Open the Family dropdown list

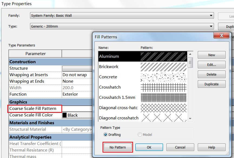point(211,15)
